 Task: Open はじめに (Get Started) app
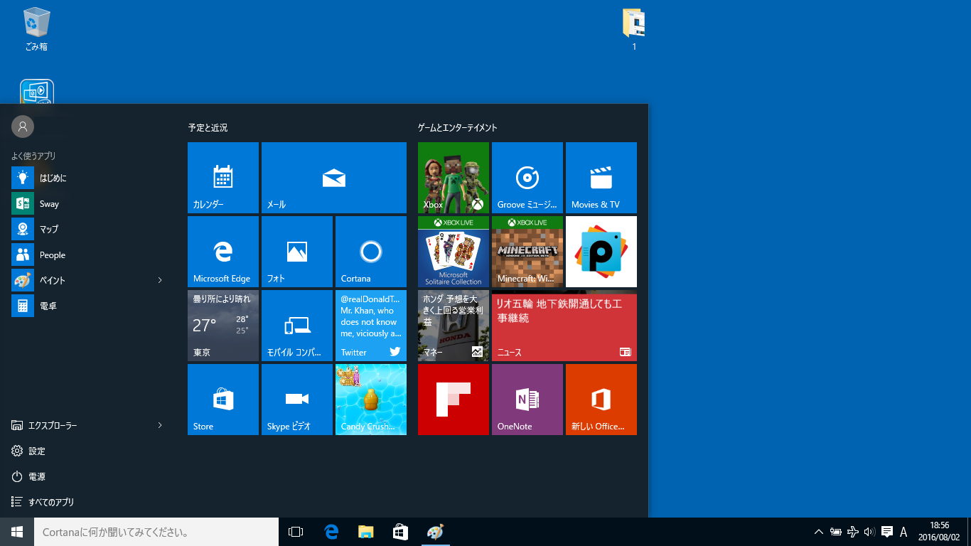[x=88, y=178]
